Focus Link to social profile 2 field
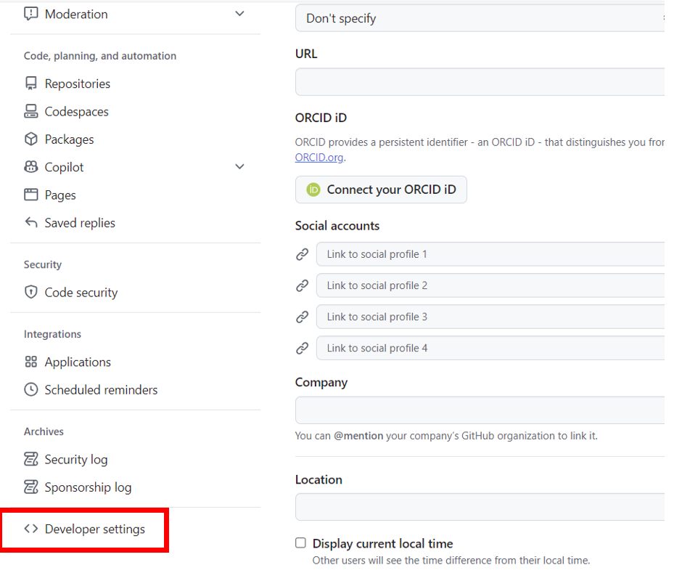Viewport: 698px width, 573px height. click(490, 285)
